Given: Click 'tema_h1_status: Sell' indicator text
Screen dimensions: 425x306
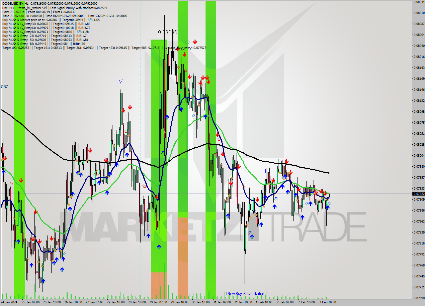Looking at the screenshot, I should coord(32,7).
